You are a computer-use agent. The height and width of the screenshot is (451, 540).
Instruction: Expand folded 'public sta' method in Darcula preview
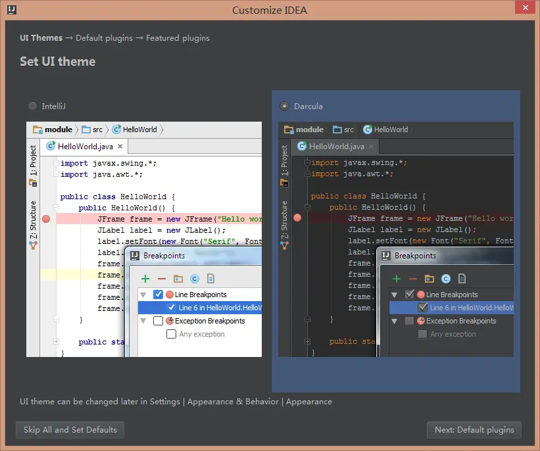point(308,341)
